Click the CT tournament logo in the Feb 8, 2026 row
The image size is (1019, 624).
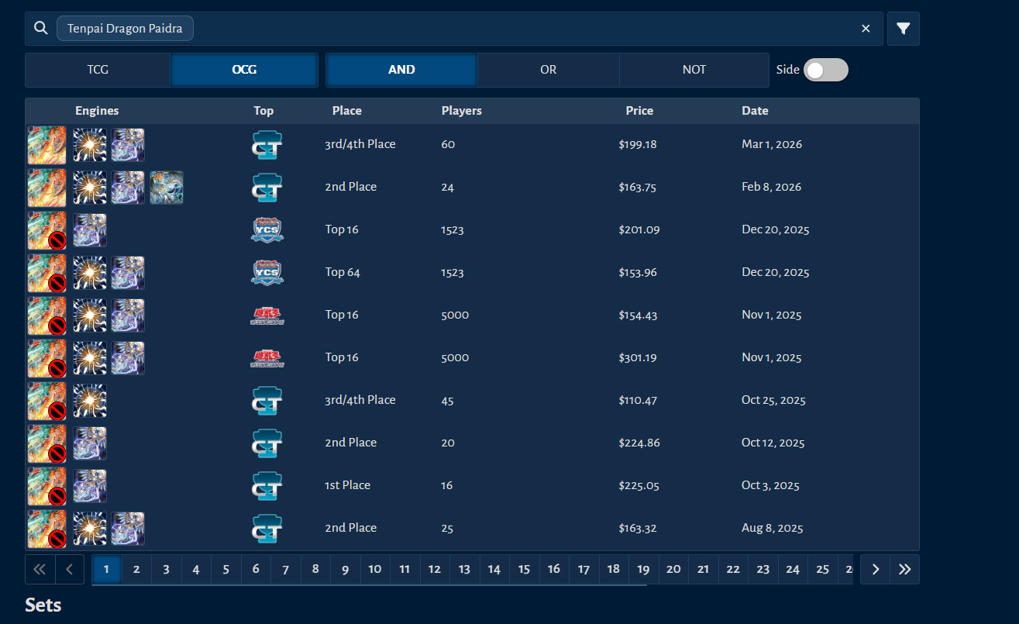[267, 188]
